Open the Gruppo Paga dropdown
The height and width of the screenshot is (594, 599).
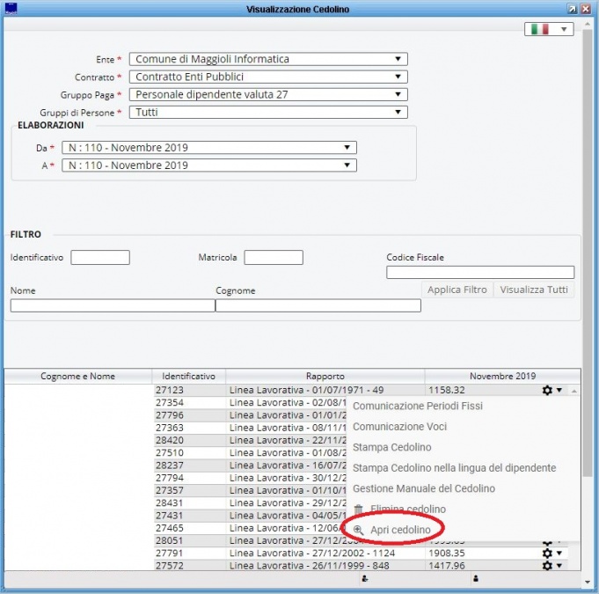tap(268, 94)
